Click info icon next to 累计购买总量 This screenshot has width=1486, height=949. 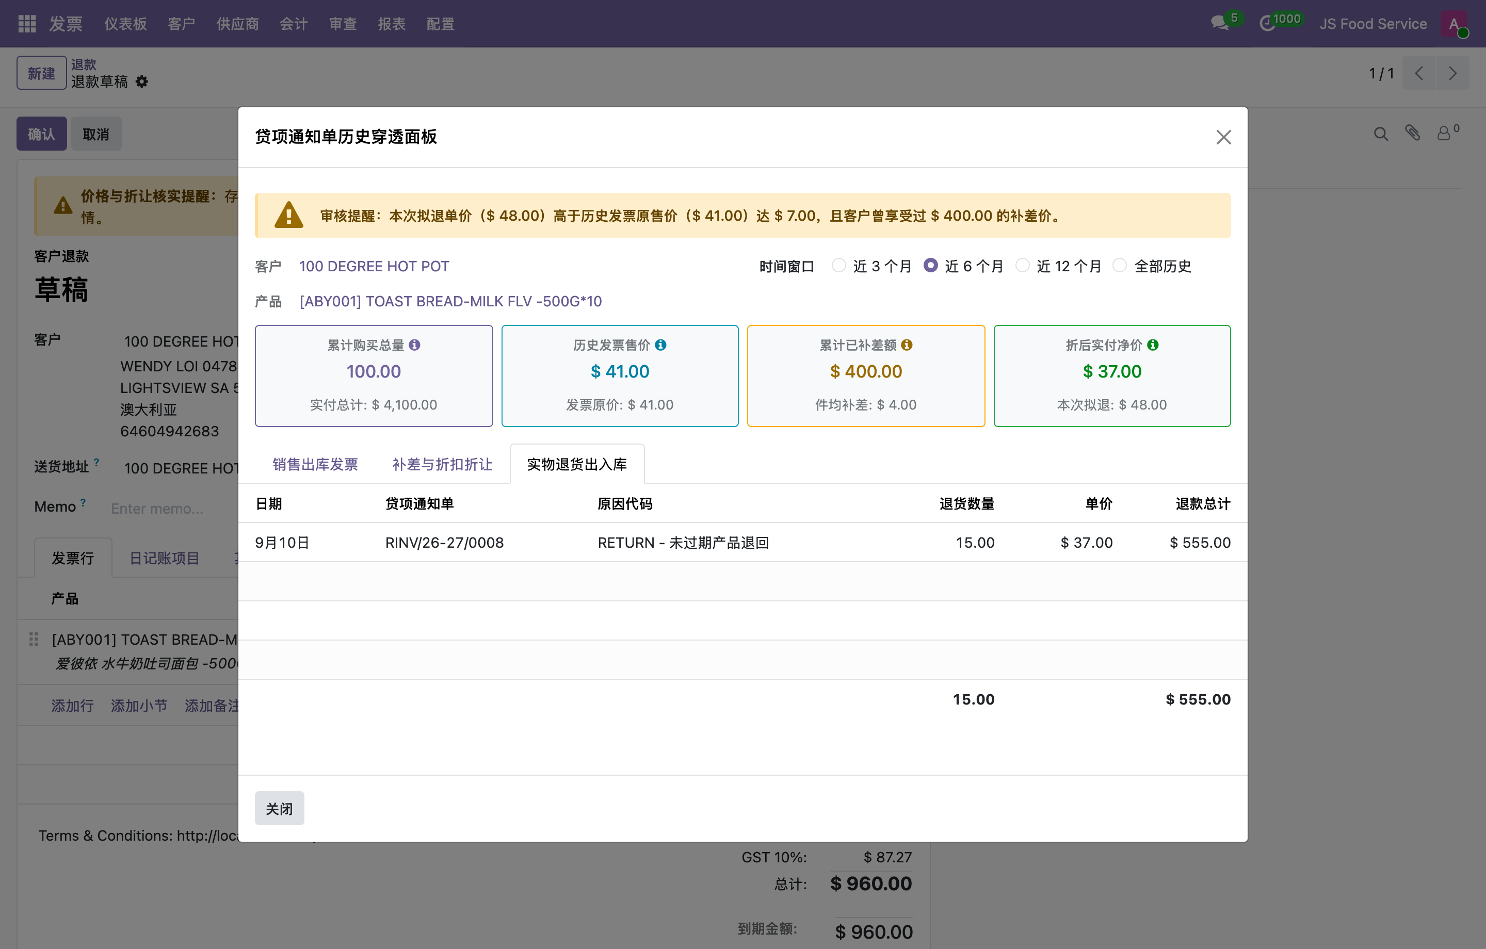coord(415,345)
